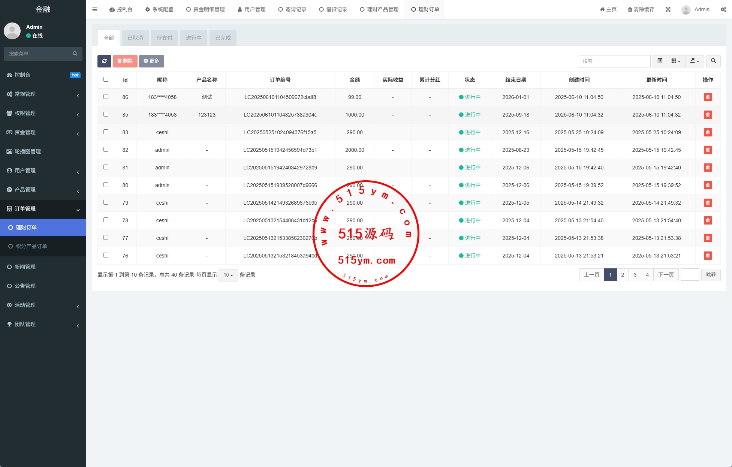Open the columns visibility dropdown
The height and width of the screenshot is (467, 732).
[x=676, y=61]
